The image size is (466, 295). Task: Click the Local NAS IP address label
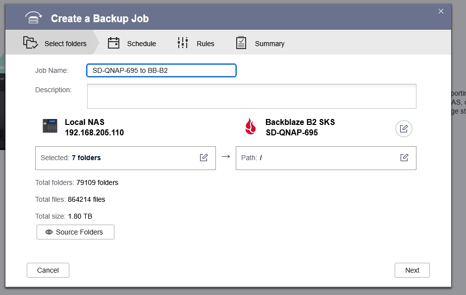point(94,133)
